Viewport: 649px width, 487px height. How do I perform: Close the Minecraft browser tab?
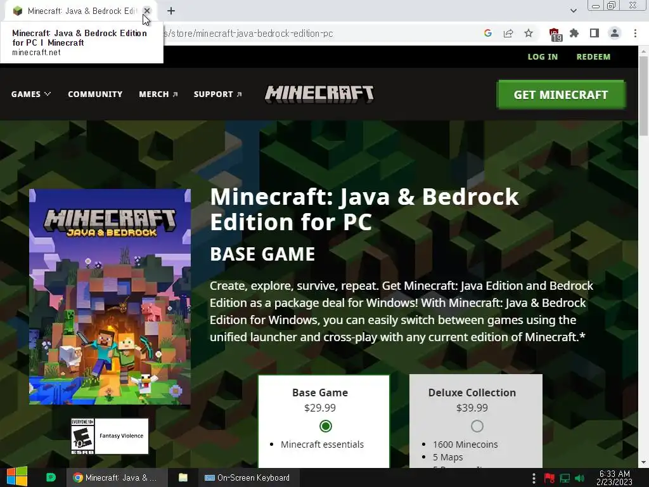click(147, 11)
